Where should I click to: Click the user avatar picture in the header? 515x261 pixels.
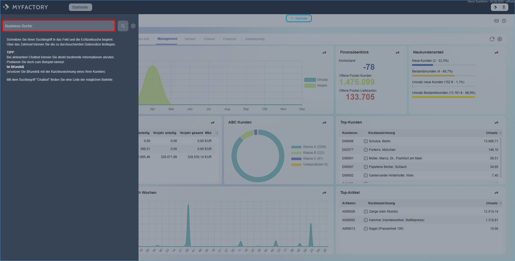(x=503, y=7)
